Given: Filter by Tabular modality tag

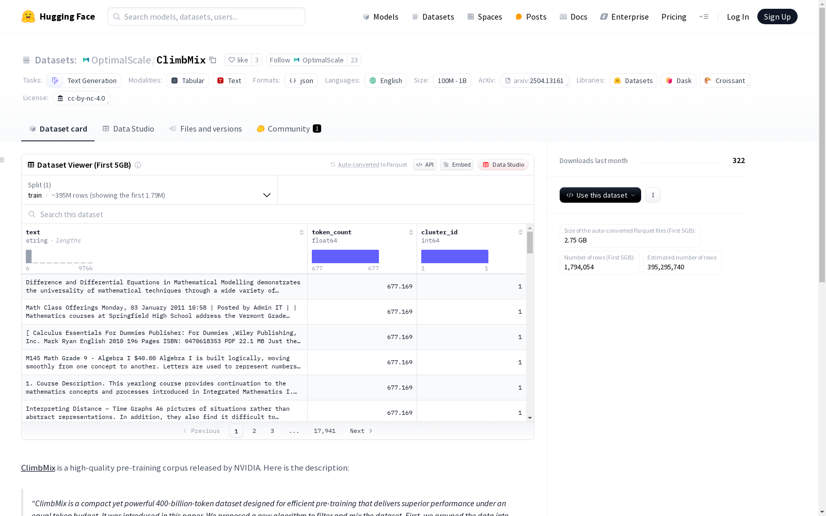Looking at the screenshot, I should pyautogui.click(x=187, y=80).
